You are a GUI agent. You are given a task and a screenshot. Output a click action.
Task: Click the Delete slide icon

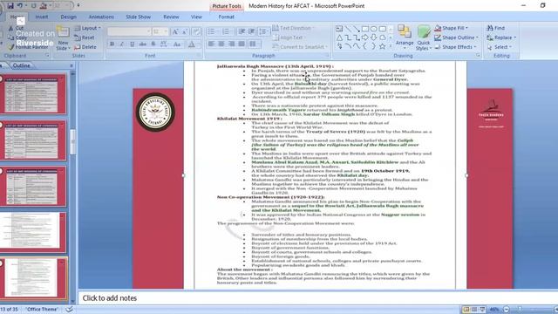coord(78,46)
